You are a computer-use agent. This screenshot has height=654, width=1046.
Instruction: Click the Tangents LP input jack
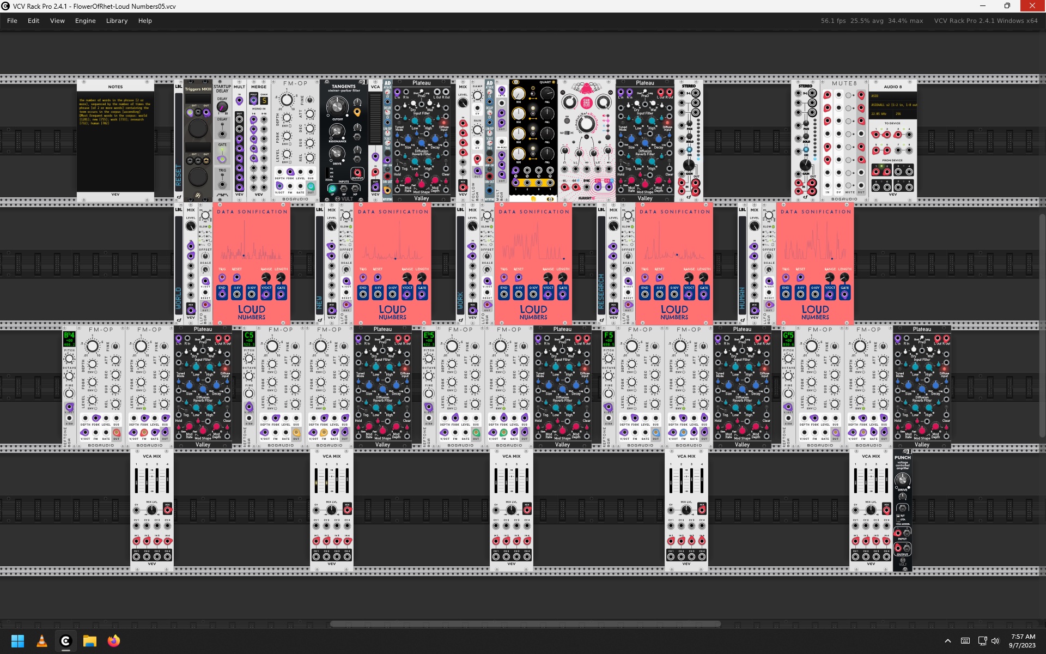point(332,189)
